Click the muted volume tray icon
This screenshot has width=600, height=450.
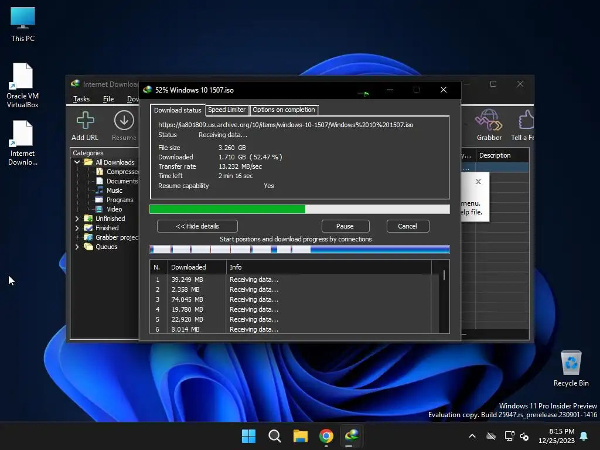point(524,436)
